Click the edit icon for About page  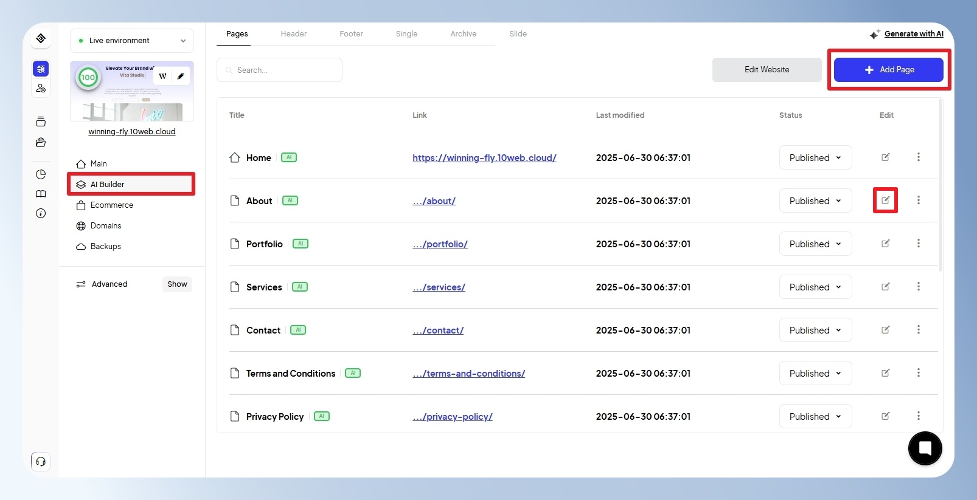885,200
